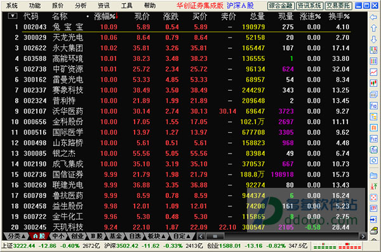Open the 综合金融 button in title bar
381x252 pixels.
[281, 6]
